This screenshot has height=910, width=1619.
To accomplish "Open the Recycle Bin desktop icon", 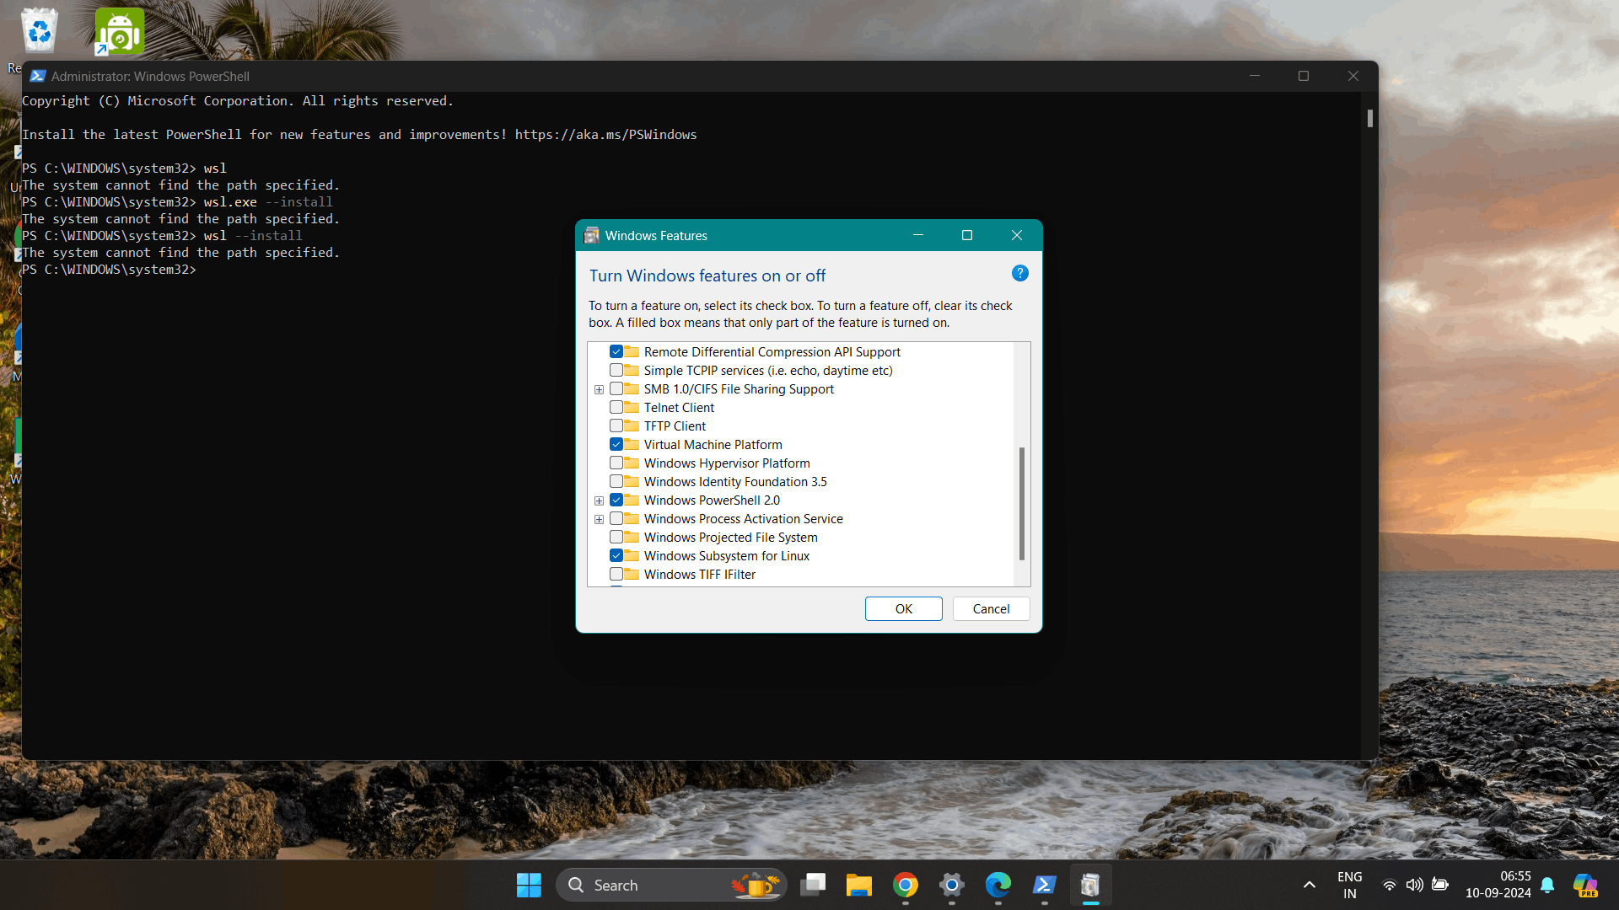I will click(39, 32).
